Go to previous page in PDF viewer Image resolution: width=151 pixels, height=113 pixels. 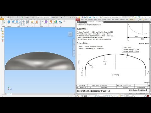pyautogui.click(x=98, y=96)
